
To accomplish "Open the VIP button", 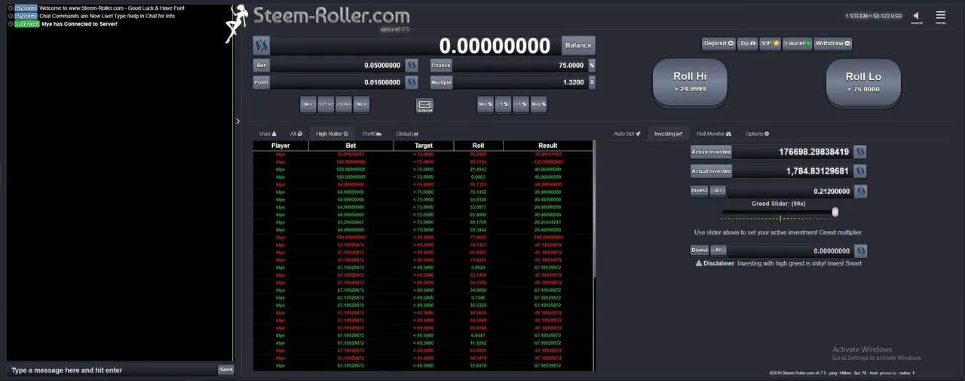I will pos(770,44).
